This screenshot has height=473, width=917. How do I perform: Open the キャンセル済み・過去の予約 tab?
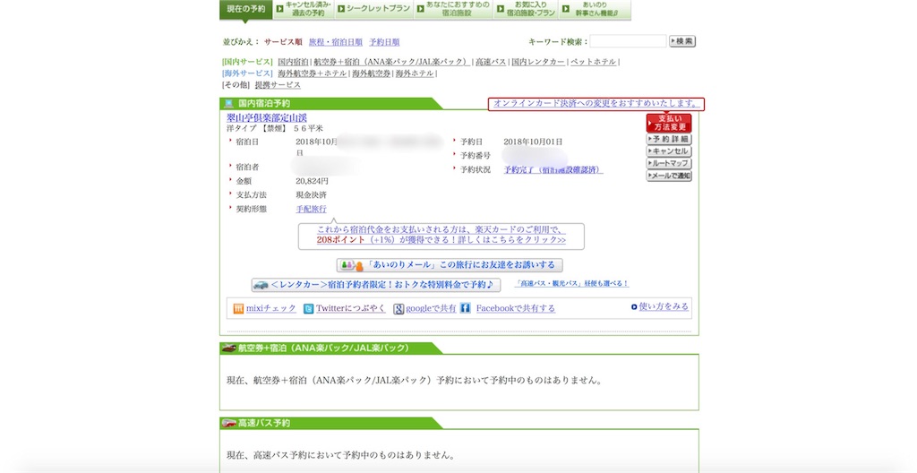[303, 9]
